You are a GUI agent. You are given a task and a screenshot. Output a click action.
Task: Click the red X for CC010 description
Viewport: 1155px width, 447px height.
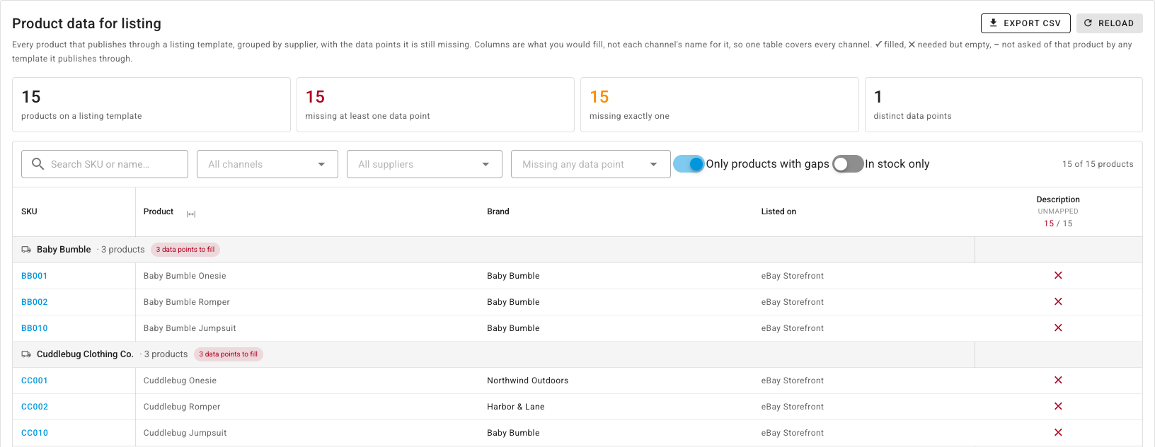pyautogui.click(x=1058, y=432)
